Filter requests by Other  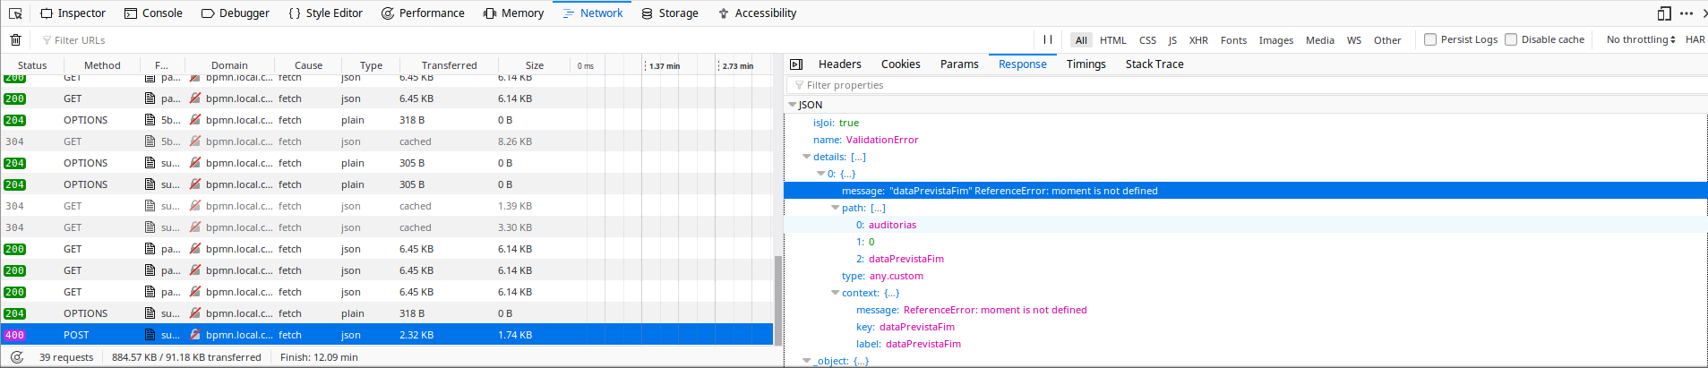click(x=1387, y=40)
